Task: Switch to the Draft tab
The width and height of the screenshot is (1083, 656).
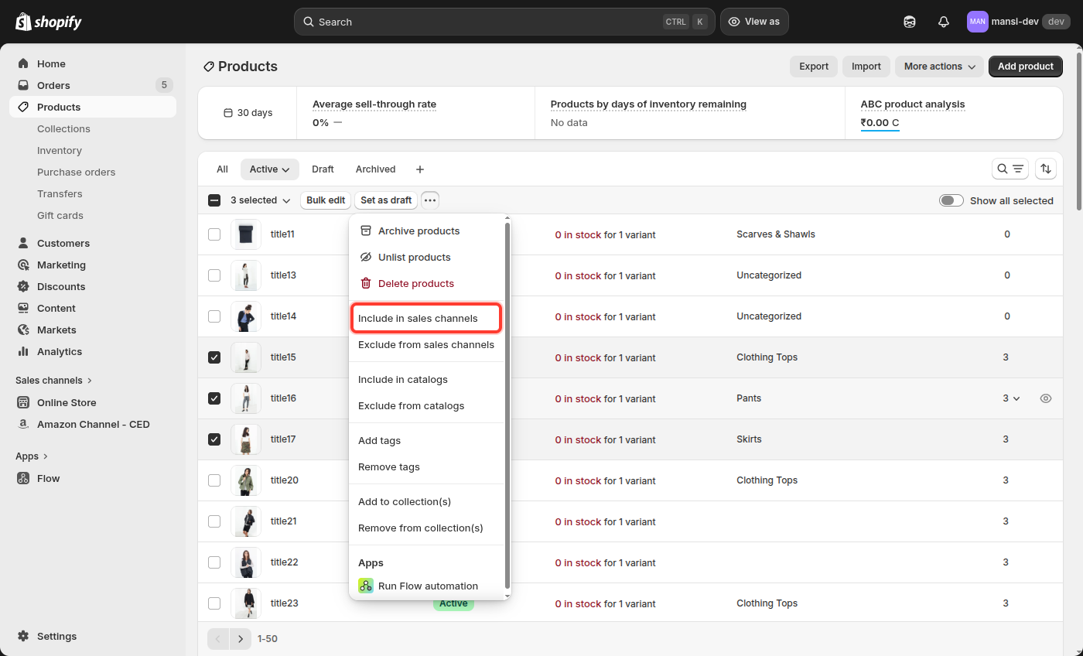Action: point(323,169)
